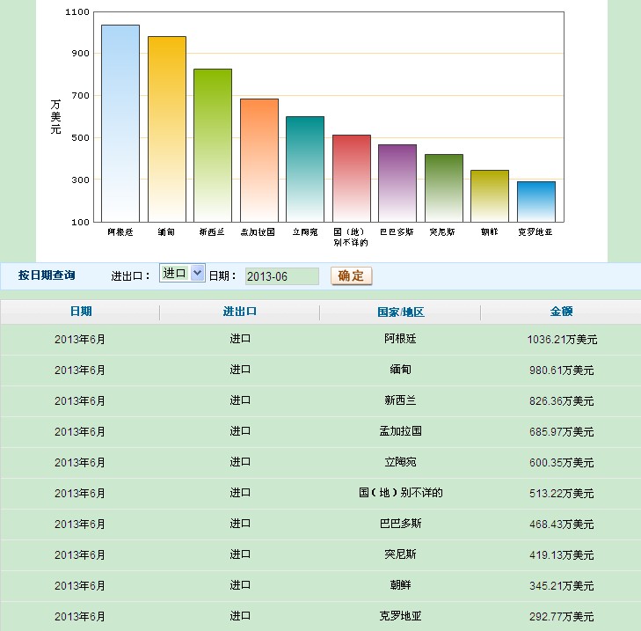Open the 进出口 dropdown selector
Image resolution: width=641 pixels, height=631 pixels.
[182, 274]
